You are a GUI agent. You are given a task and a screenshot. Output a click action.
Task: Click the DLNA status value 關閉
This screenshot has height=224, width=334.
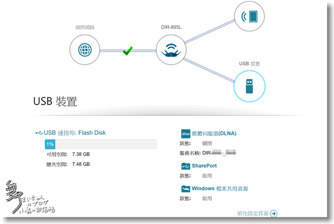pos(207,144)
